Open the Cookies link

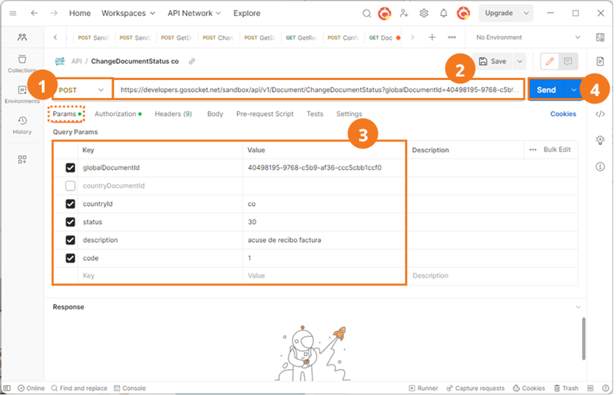[563, 113]
